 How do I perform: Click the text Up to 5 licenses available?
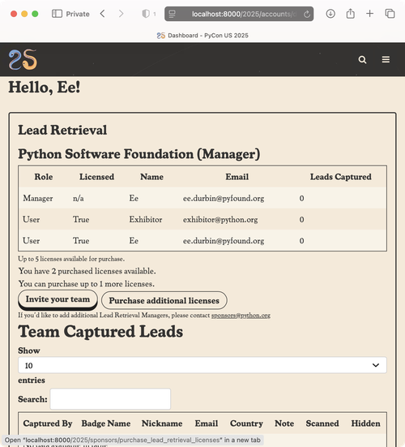pos(71,259)
